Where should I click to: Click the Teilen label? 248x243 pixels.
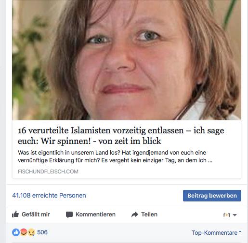149,214
